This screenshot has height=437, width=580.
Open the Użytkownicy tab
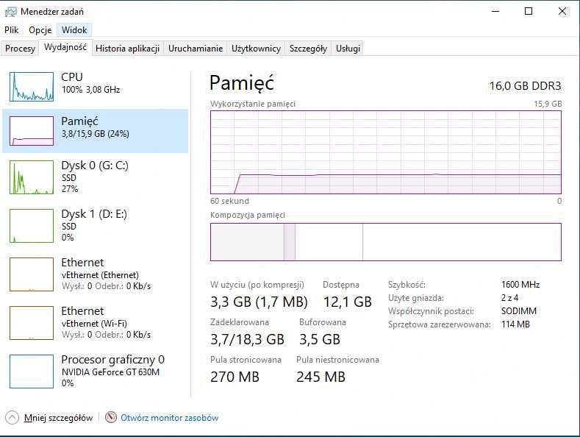(256, 49)
